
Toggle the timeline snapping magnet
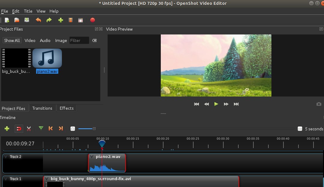click(x=19, y=129)
